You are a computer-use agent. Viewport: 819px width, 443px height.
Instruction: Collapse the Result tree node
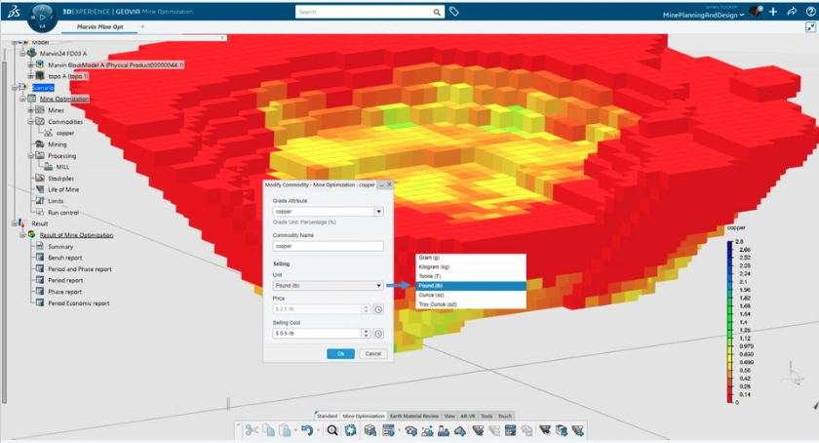pyautogui.click(x=14, y=223)
